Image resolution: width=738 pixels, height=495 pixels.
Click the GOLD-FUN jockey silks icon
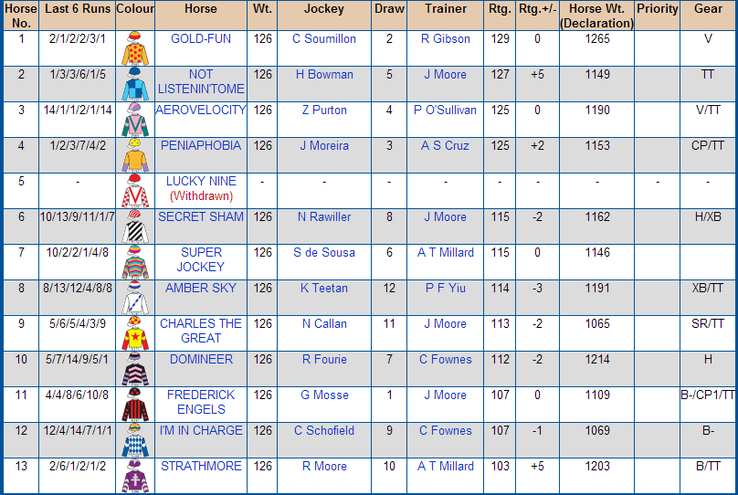tap(135, 48)
